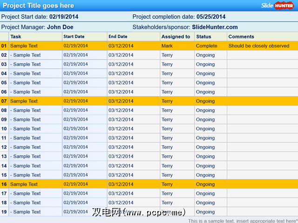Click the Assigned to column header
Image resolution: width=298 pixels, height=223 pixels.
click(176, 36)
